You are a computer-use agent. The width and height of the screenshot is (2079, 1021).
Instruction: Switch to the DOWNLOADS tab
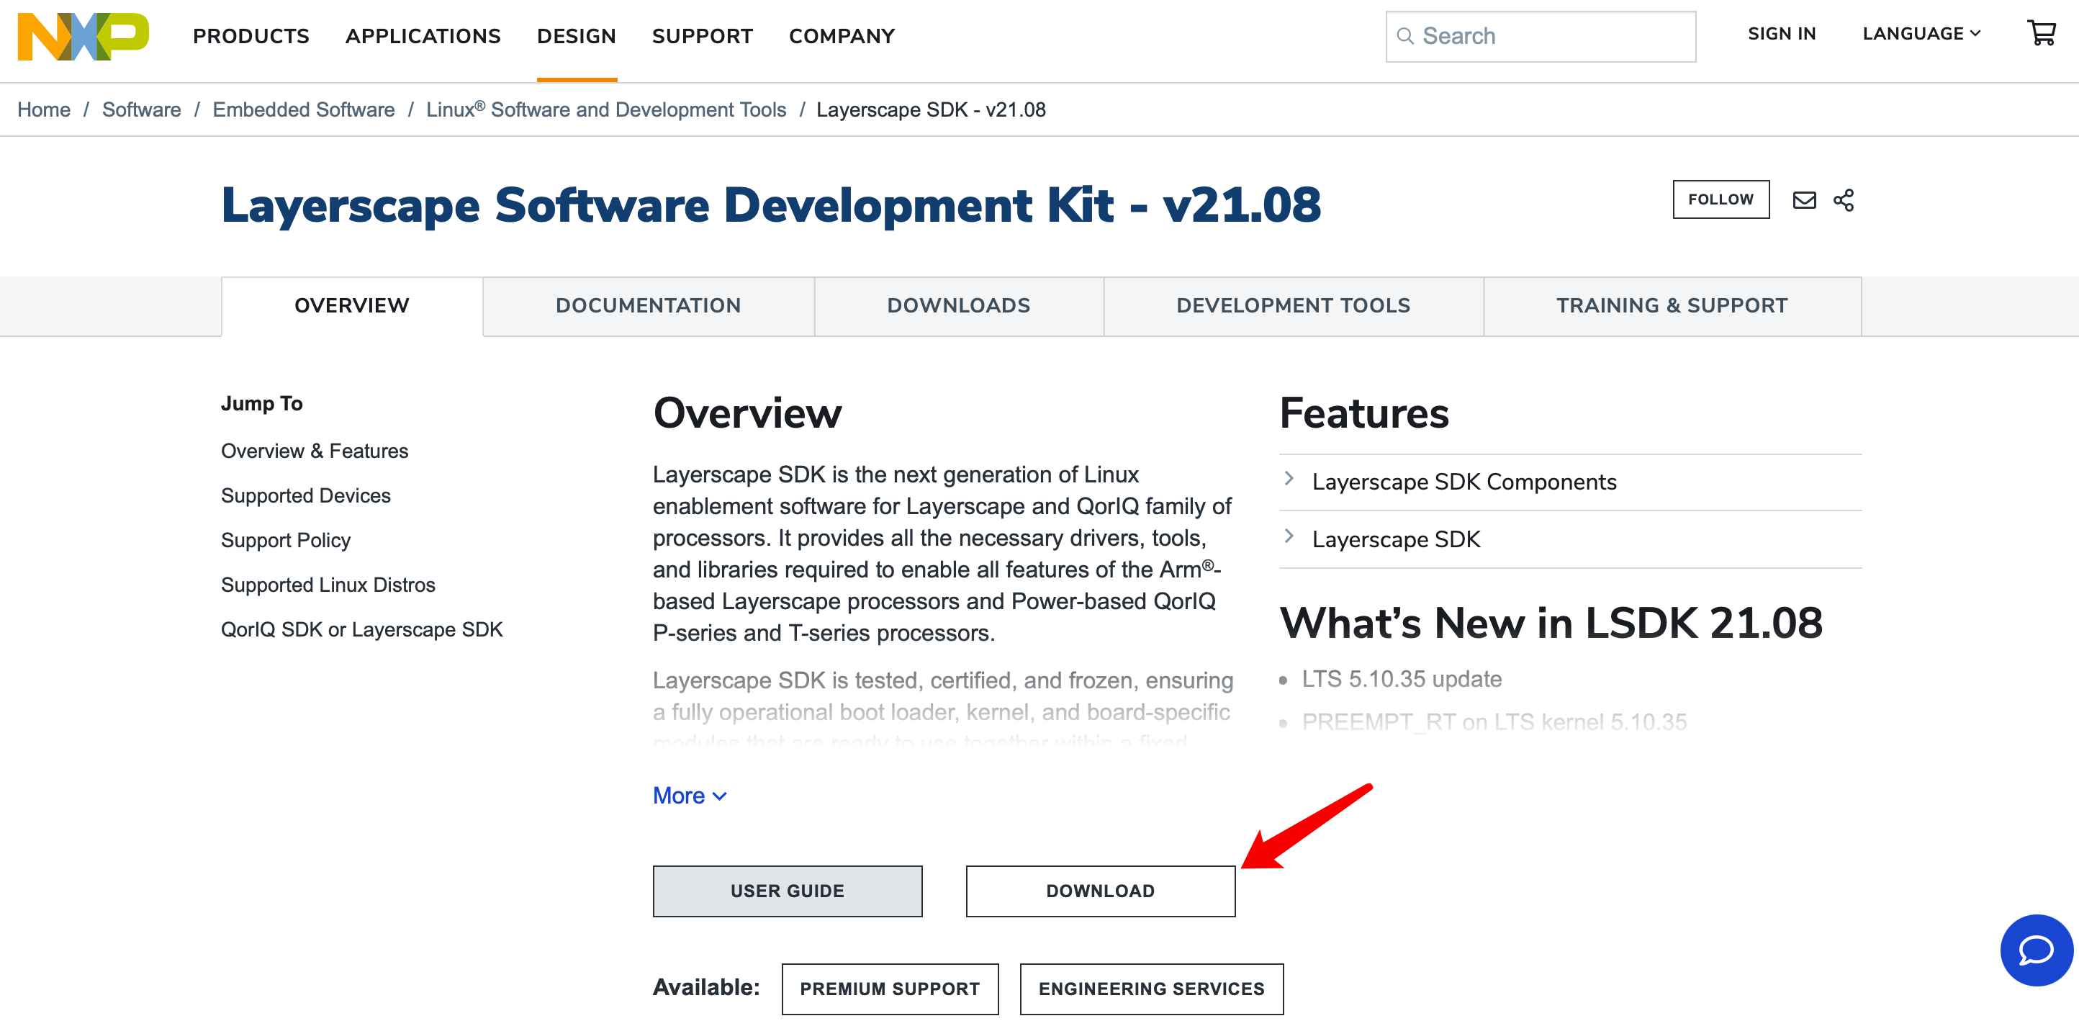tap(958, 306)
